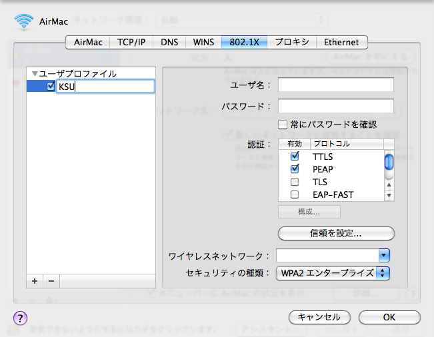434x337 pixels.
Task: Click the ユーザプロファイル group label
Action: coord(77,73)
